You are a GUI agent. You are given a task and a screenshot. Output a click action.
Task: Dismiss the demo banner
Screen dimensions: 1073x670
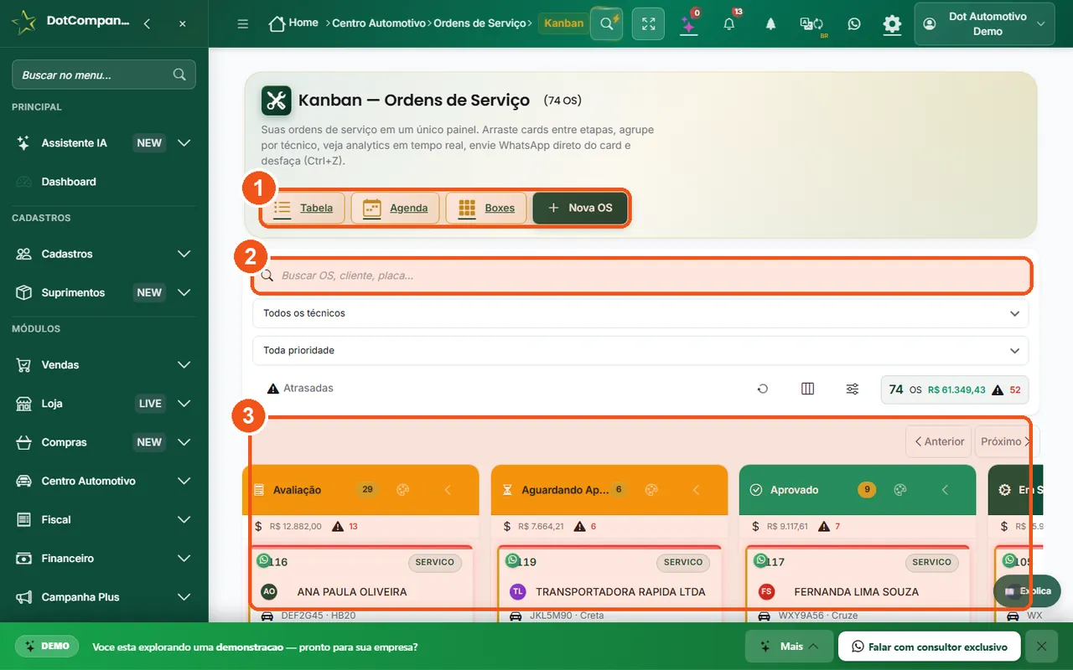click(x=1041, y=647)
